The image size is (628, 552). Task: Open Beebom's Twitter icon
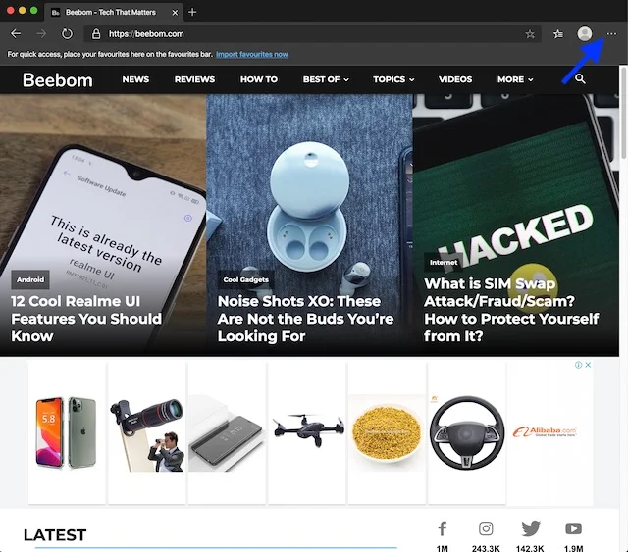click(531, 528)
